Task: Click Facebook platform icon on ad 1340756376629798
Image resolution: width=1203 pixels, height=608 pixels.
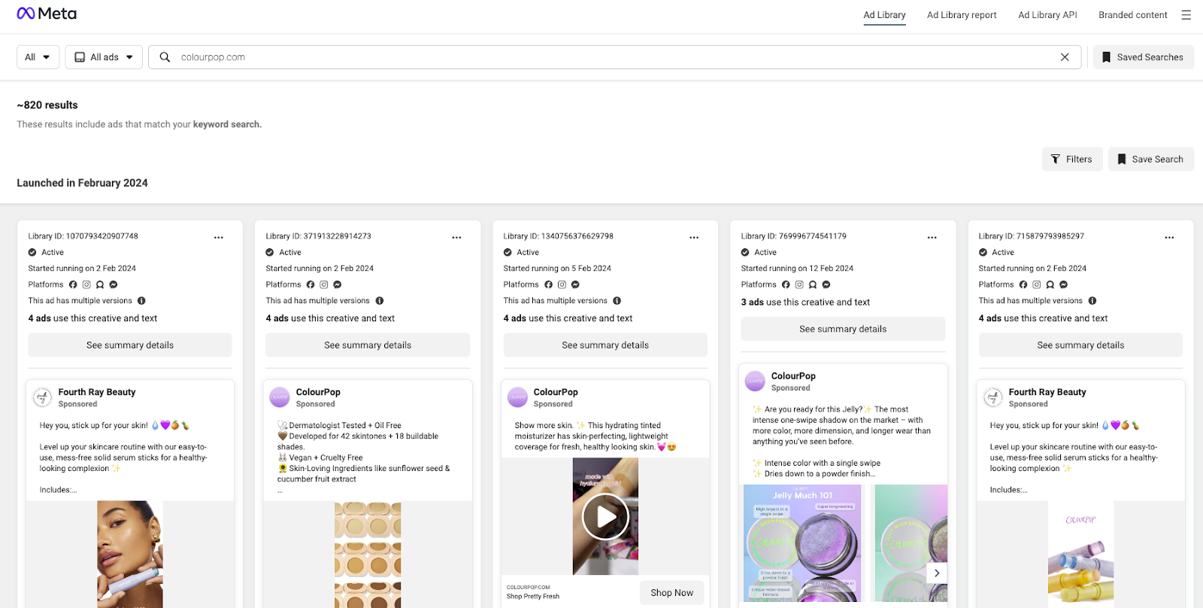Action: 548,284
